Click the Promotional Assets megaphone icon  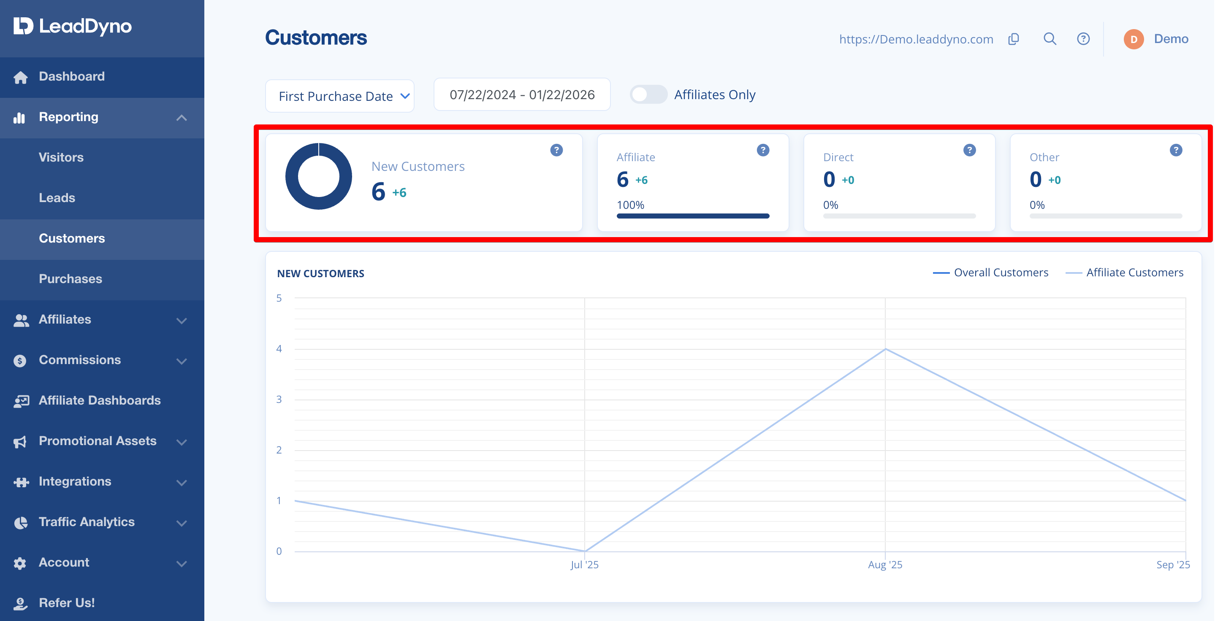[x=20, y=441]
